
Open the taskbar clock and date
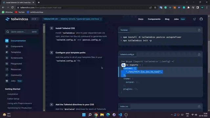coord(203,115)
